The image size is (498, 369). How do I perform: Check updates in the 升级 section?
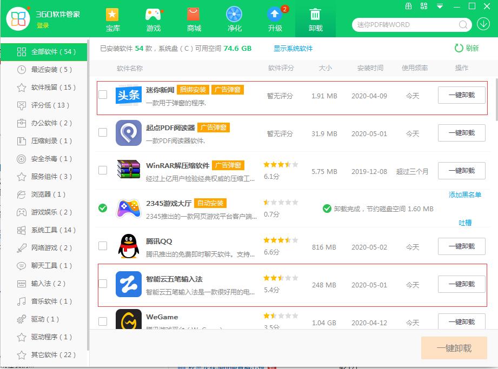coord(275,19)
